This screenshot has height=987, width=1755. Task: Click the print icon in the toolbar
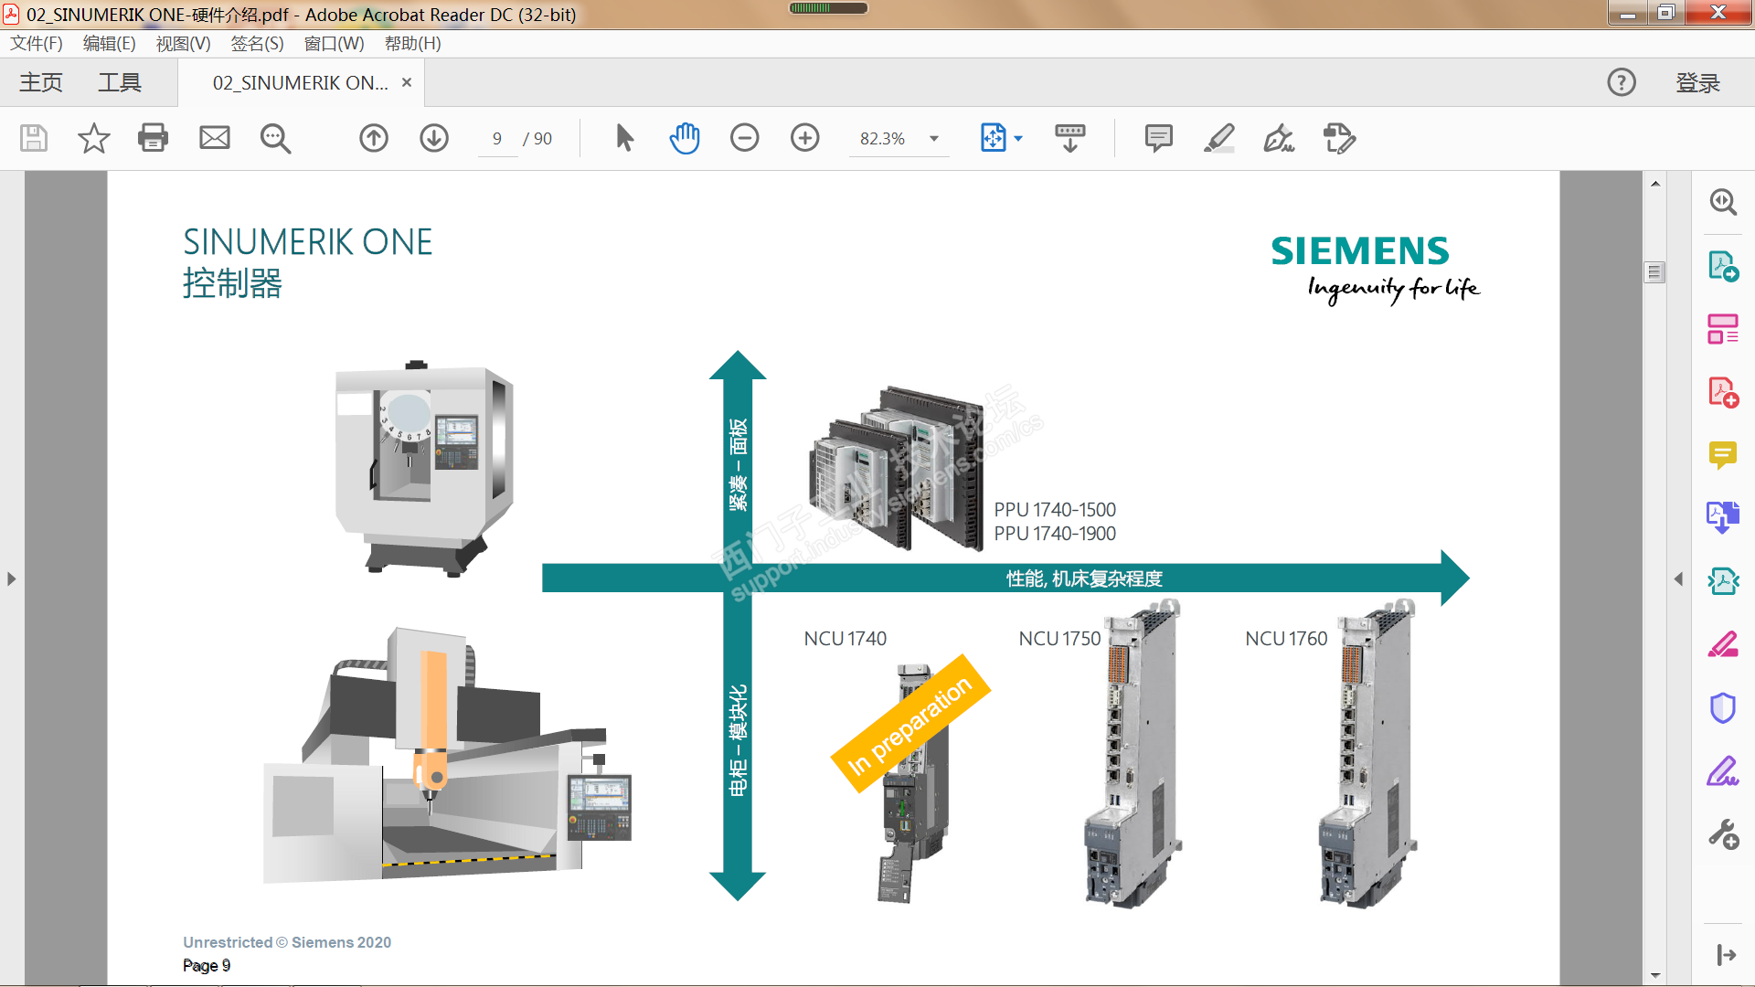[153, 138]
